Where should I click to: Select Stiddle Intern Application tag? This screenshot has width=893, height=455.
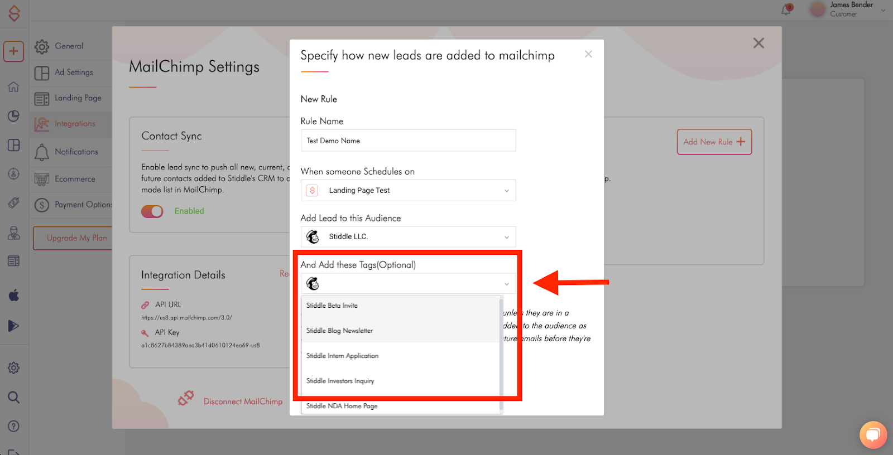[x=400, y=356]
